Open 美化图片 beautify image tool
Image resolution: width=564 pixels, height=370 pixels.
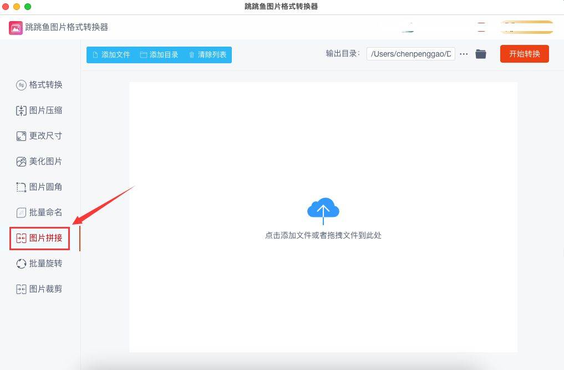[39, 161]
